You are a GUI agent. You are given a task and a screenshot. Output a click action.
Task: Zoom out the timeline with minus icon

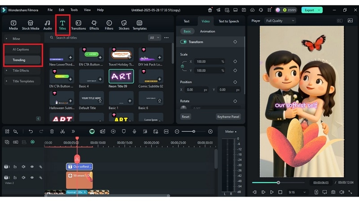(x=177, y=132)
